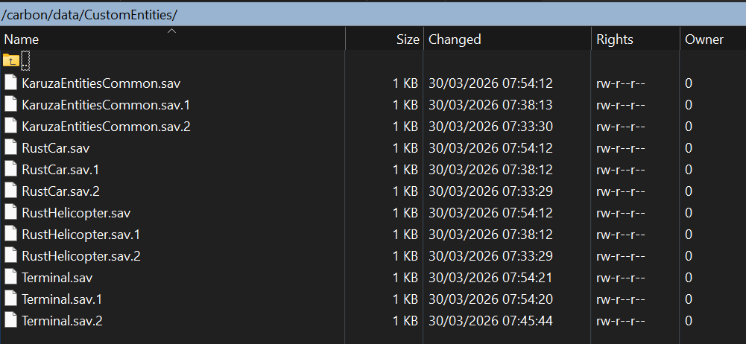746x344 pixels.
Task: Sort files by the Size column header
Action: [x=407, y=39]
